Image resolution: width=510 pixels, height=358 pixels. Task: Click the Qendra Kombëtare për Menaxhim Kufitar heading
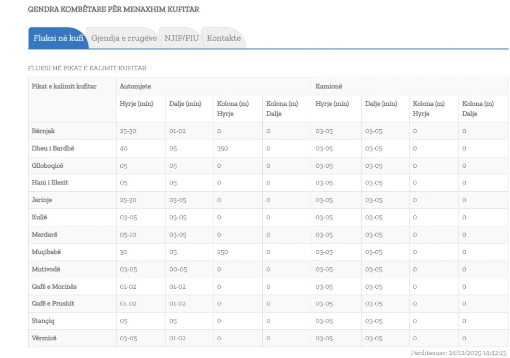[x=113, y=9]
